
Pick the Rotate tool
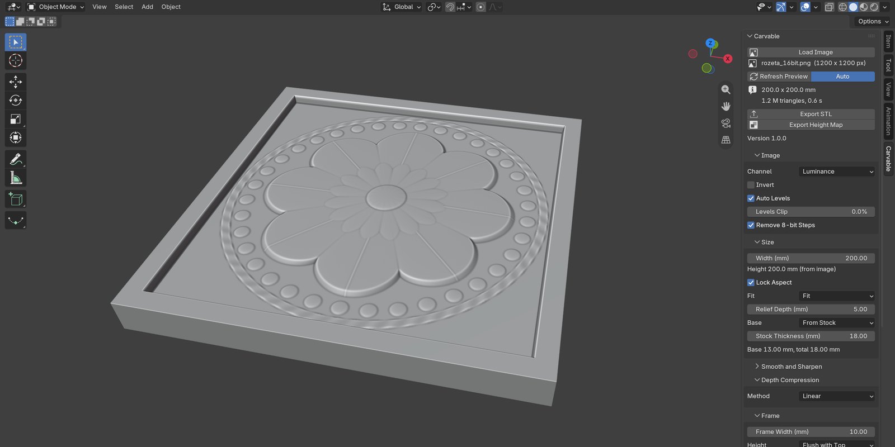coord(16,100)
